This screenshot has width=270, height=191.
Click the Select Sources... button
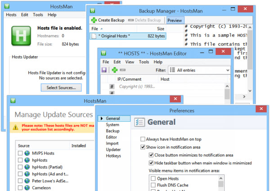(x=61, y=87)
